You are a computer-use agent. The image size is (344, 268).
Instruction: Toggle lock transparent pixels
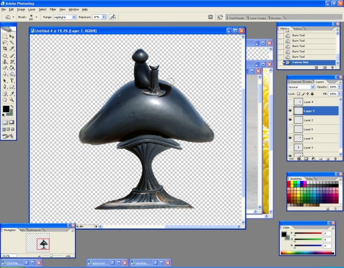coord(298,93)
